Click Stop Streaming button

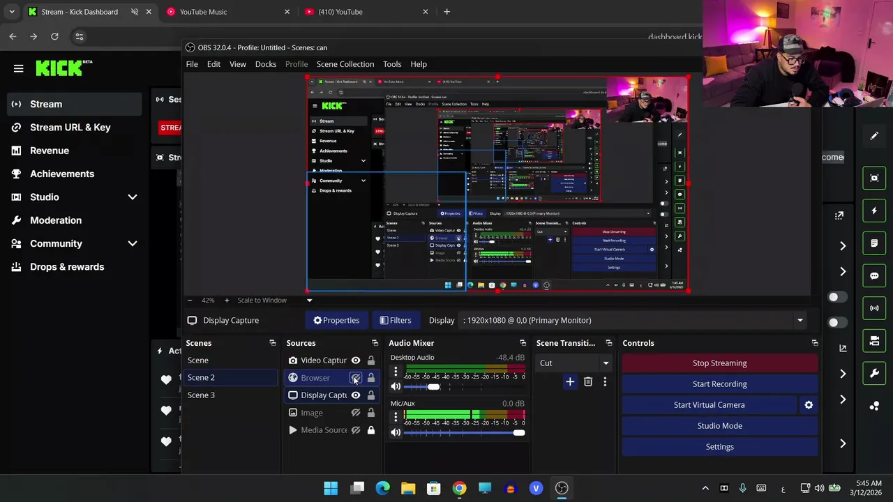[x=719, y=363]
